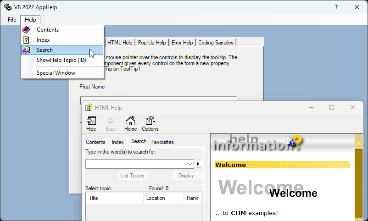The height and width of the screenshot is (221, 368).
Task: Click the Search magnifier icon in Help menu
Action: click(x=26, y=50)
